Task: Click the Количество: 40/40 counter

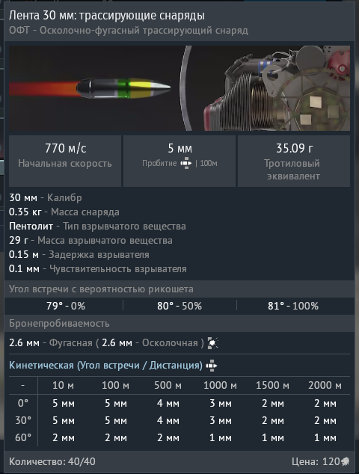Action: pos(52,461)
